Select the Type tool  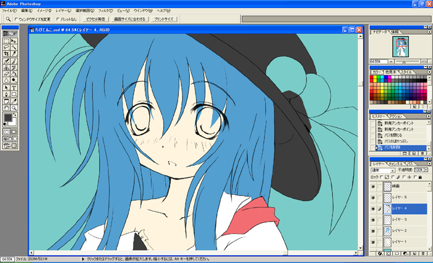pyautogui.click(x=14, y=88)
